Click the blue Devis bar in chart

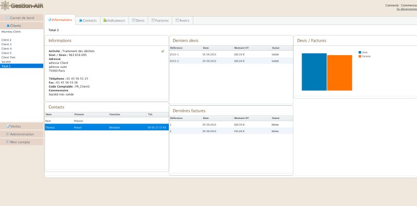(x=314, y=72)
